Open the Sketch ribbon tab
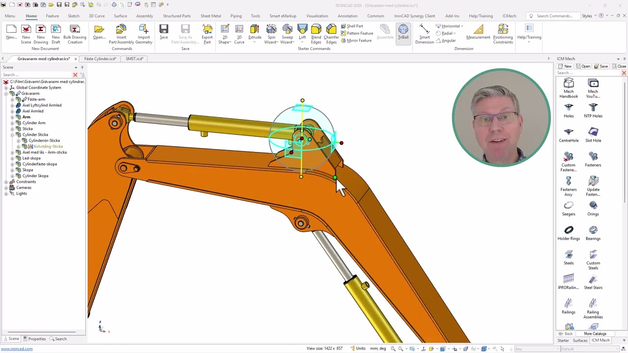The width and height of the screenshot is (628, 353). click(74, 16)
